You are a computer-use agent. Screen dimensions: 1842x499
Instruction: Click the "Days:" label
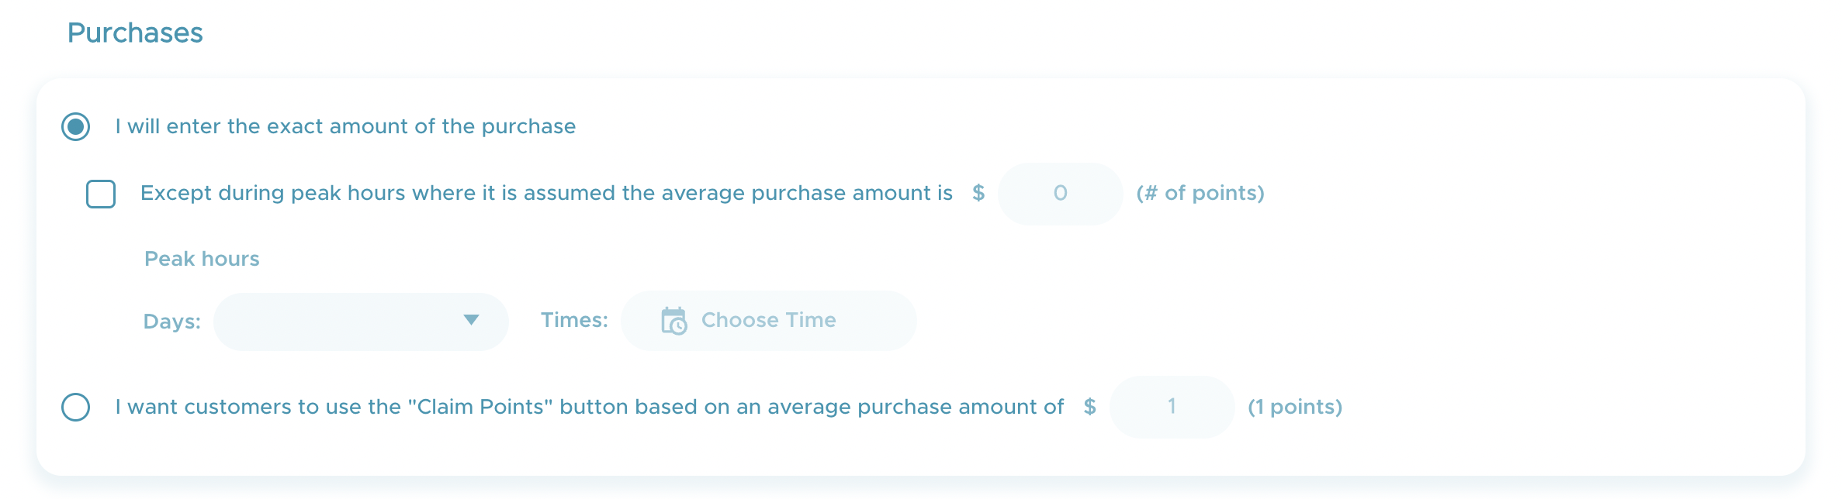pyautogui.click(x=171, y=322)
